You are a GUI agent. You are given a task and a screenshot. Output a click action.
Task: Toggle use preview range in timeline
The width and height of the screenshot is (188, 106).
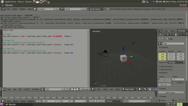pos(37,101)
